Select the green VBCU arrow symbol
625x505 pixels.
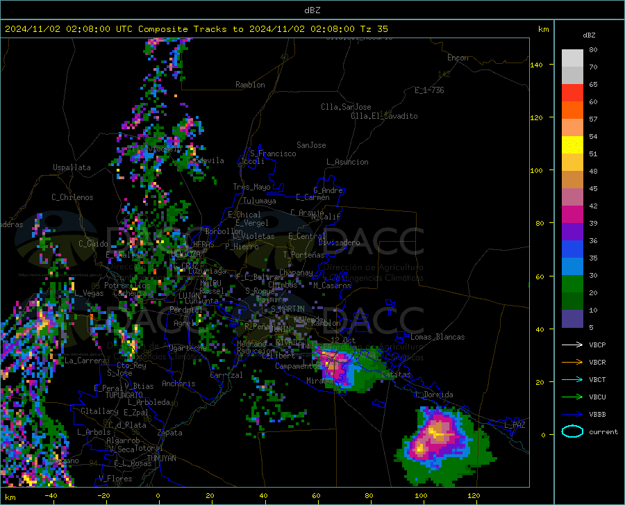(572, 397)
